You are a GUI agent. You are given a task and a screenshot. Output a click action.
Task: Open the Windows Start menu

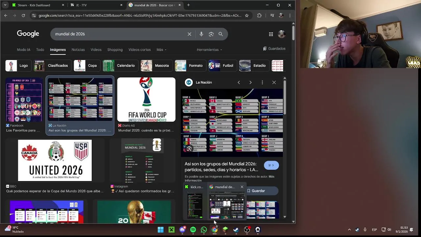click(161, 230)
